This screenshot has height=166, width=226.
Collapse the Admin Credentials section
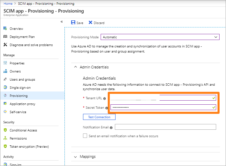(x=75, y=67)
